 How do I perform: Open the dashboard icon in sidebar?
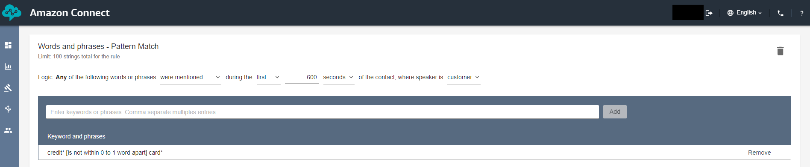[8, 45]
